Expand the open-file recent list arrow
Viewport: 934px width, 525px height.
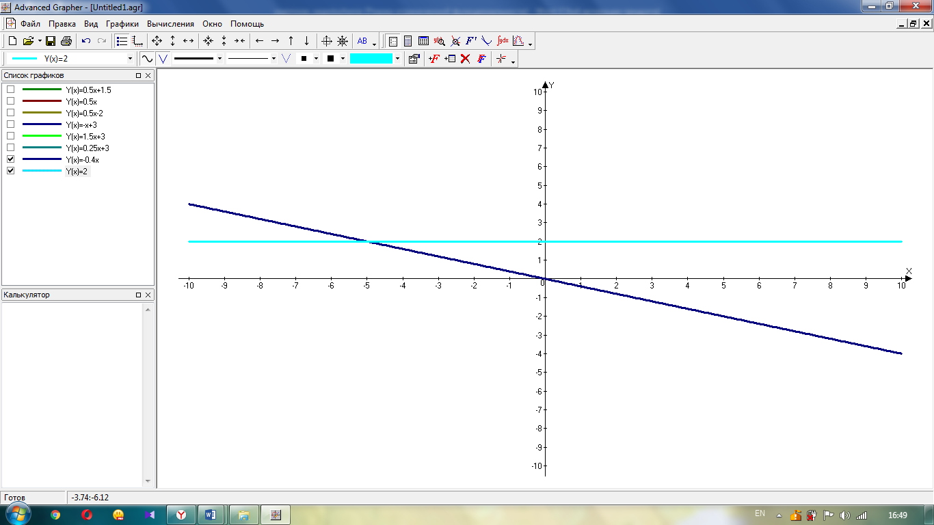[x=40, y=41]
